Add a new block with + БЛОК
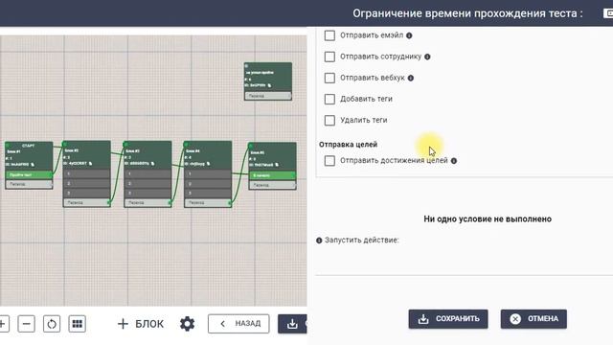Viewport: 613px width, 345px height. [x=141, y=324]
